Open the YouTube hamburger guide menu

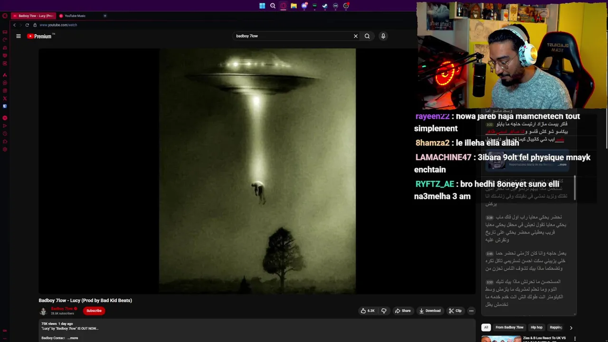coord(19,36)
